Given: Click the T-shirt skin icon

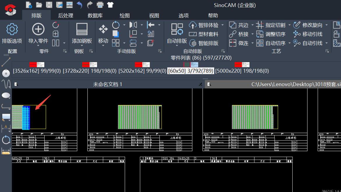Looking at the screenshot, I should click(110, 5).
